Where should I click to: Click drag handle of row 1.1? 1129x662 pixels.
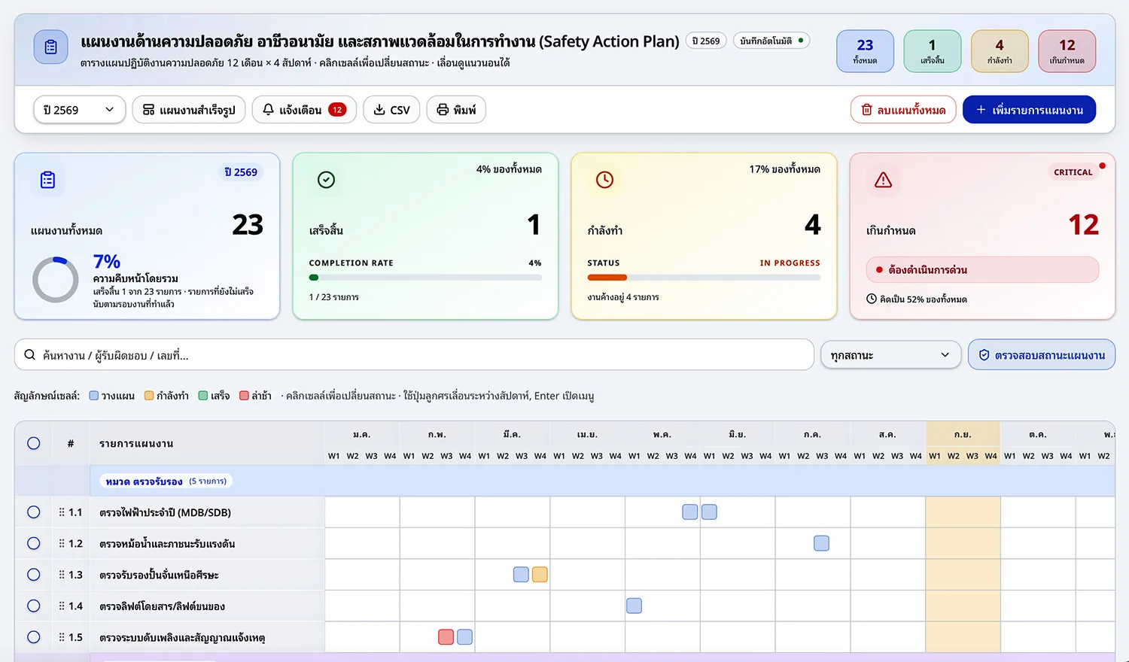coord(62,512)
